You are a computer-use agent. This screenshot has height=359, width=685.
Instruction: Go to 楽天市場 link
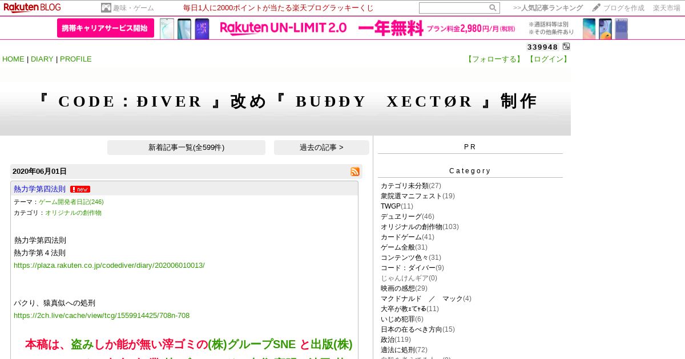point(667,8)
